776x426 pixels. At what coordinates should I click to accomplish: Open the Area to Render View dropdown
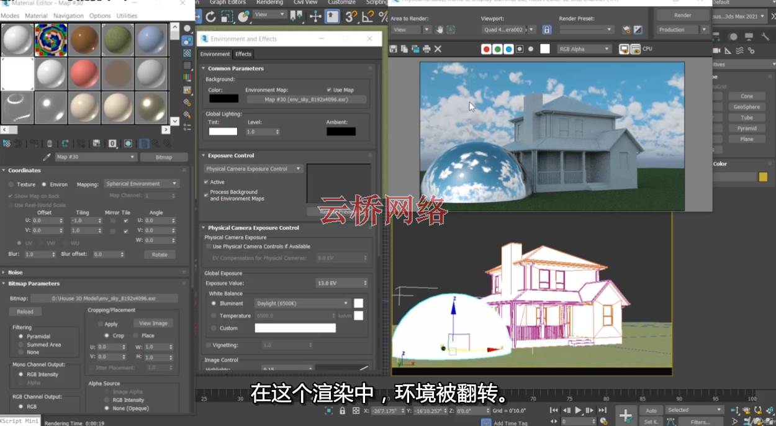[410, 29]
